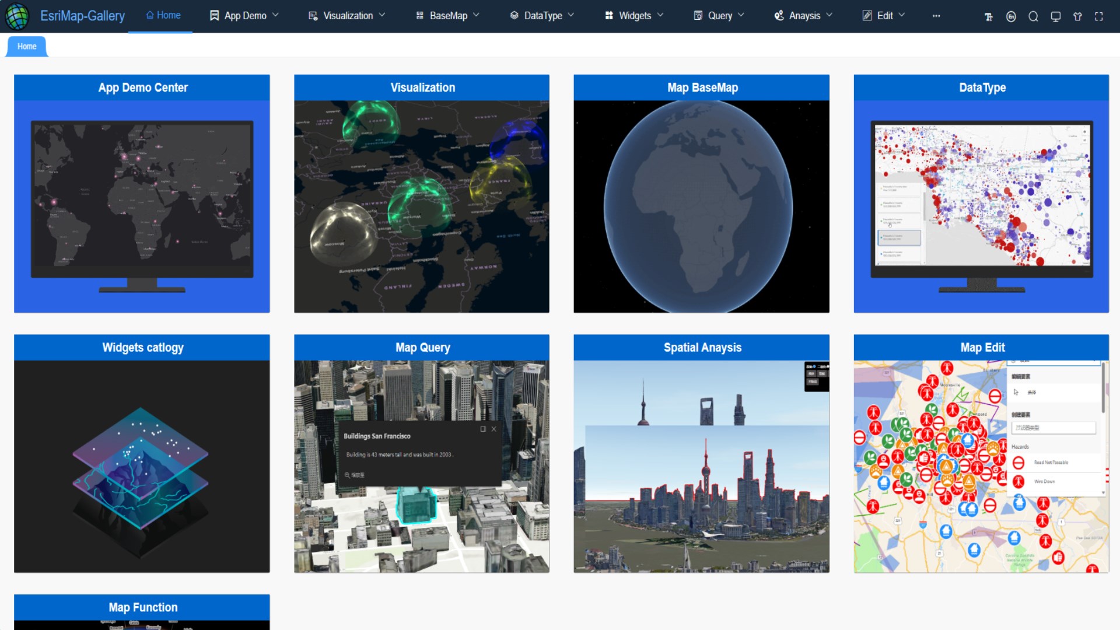
Task: Expand the Visualization dropdown menu
Action: point(346,16)
